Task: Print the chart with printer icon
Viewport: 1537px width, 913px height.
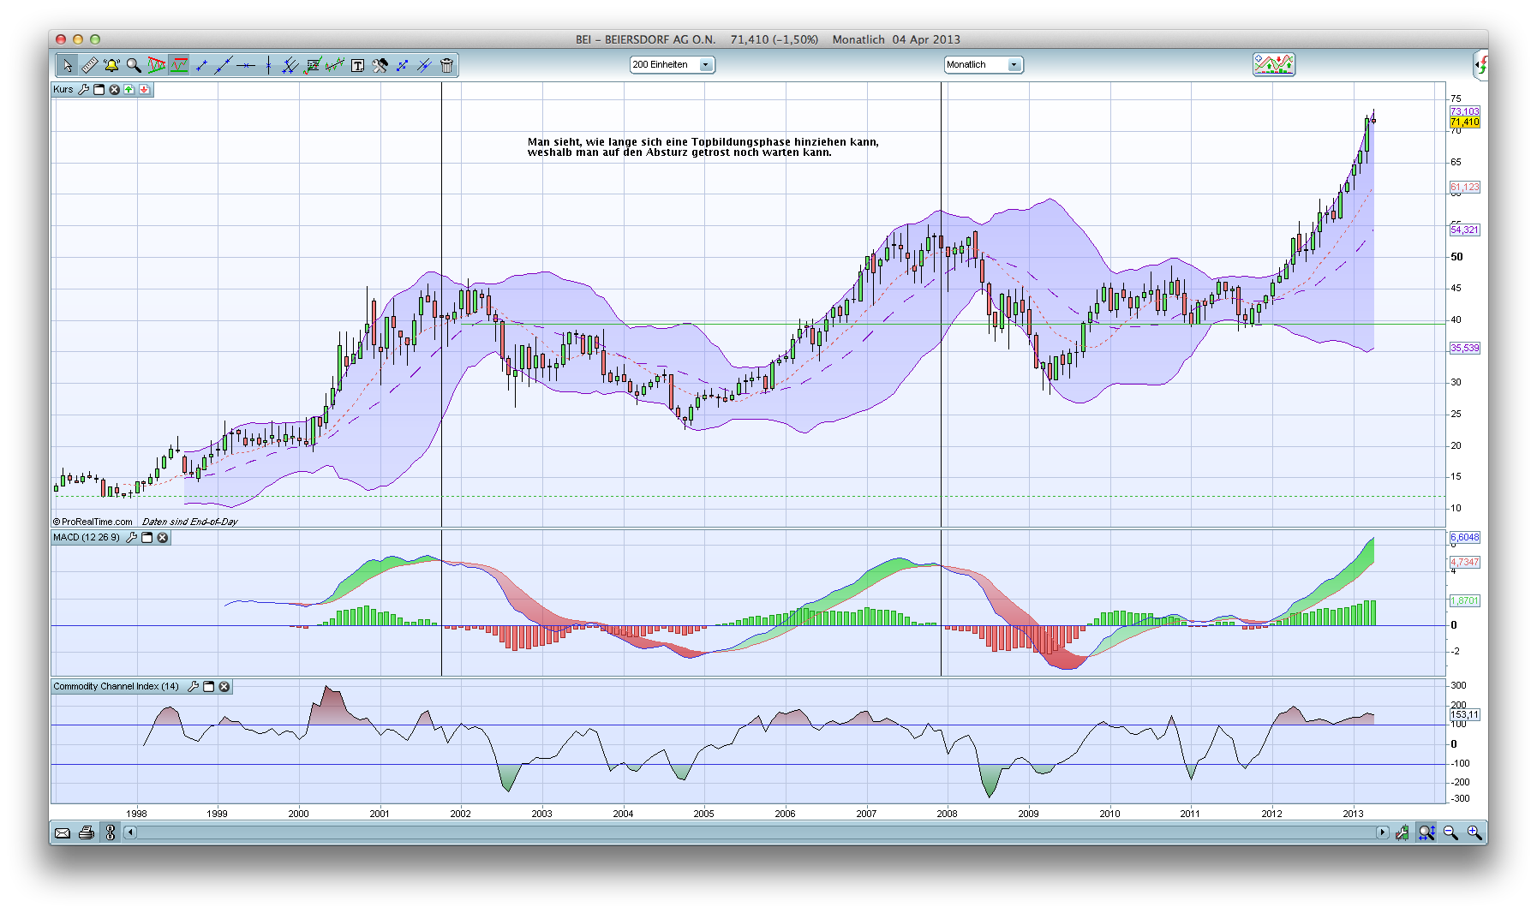Action: 87,832
